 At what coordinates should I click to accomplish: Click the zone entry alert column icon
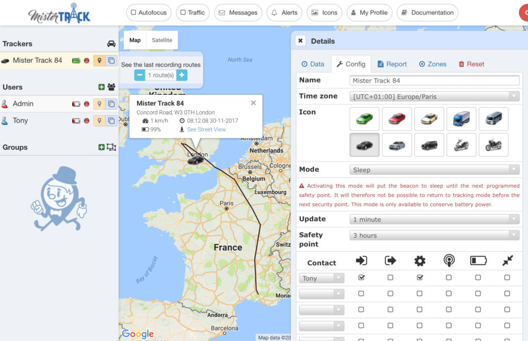point(361,261)
